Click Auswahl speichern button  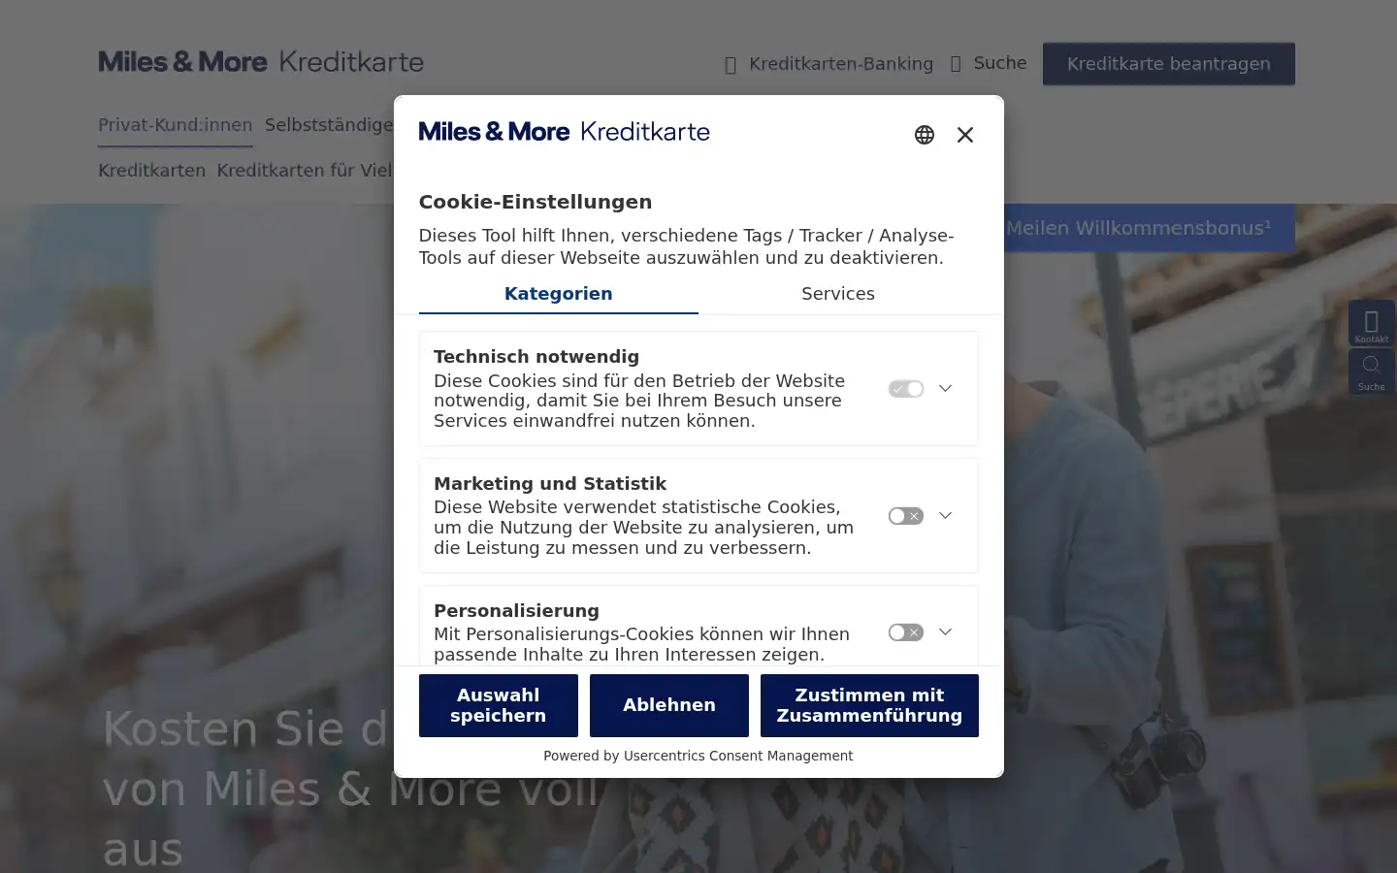click(499, 705)
